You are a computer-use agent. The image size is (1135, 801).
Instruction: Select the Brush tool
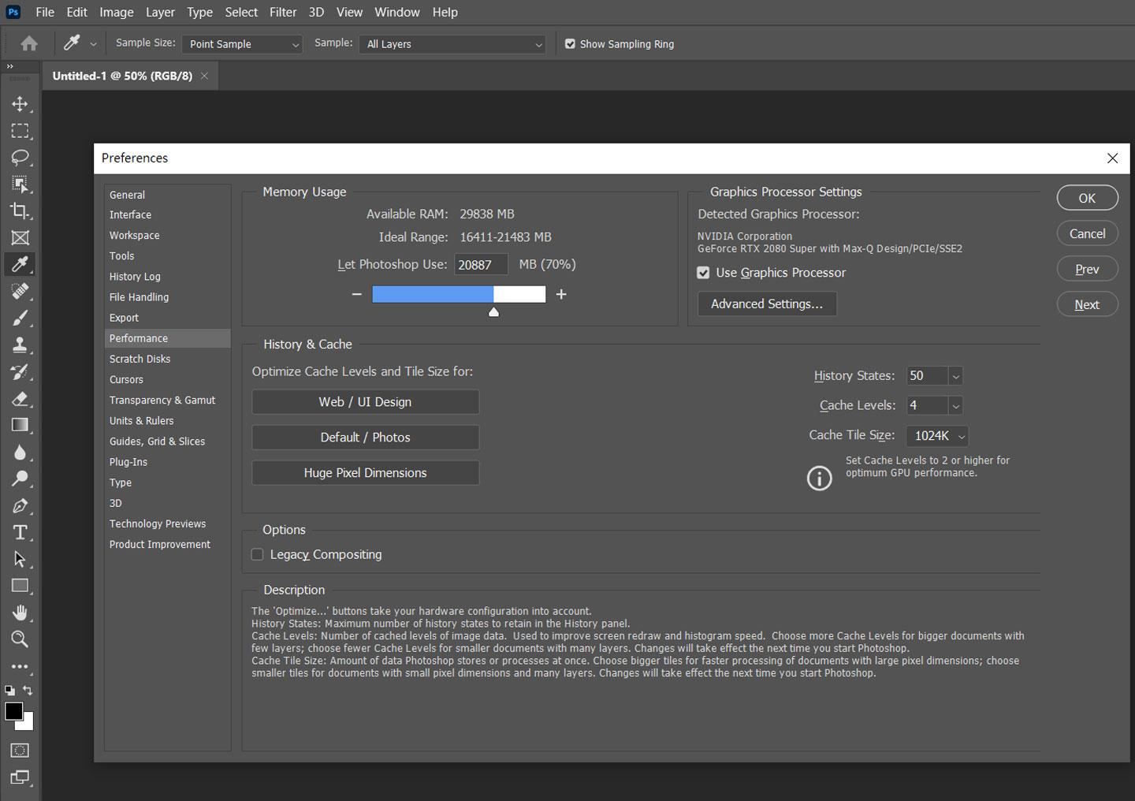[20, 318]
